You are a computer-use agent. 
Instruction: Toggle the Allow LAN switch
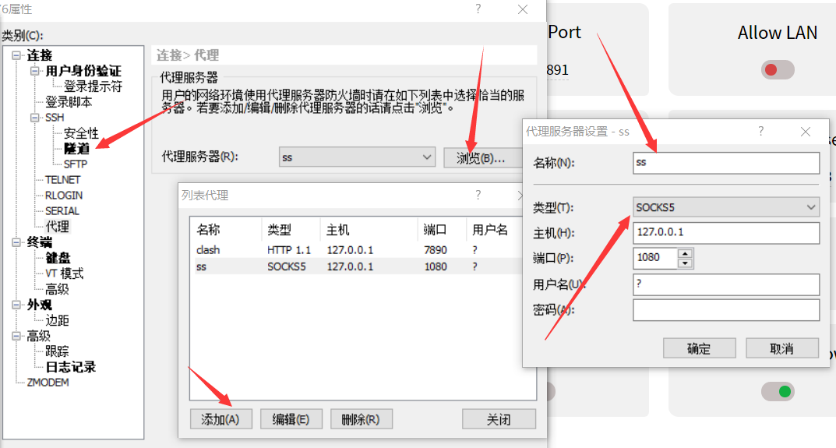tap(778, 70)
